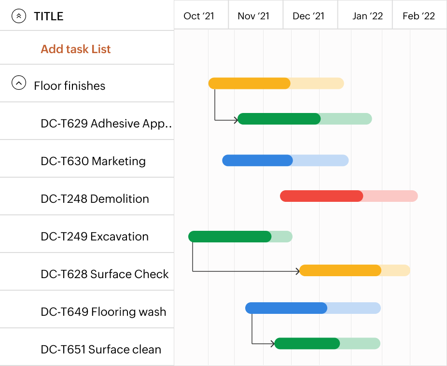Click the blue Flooring wash task bar
Image resolution: width=447 pixels, height=366 pixels.
(286, 308)
